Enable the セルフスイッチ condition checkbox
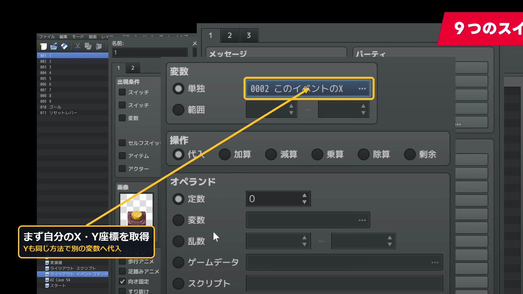 coord(122,143)
